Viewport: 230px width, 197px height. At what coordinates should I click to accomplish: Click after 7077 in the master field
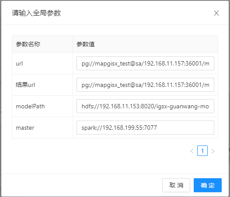click(x=157, y=128)
